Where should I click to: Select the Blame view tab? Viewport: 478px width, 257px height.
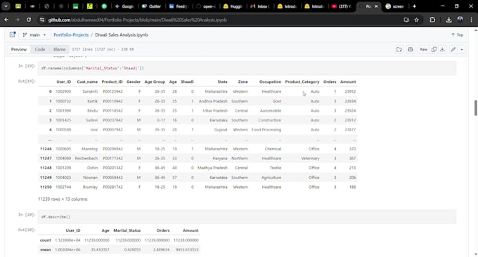pyautogui.click(x=60, y=49)
